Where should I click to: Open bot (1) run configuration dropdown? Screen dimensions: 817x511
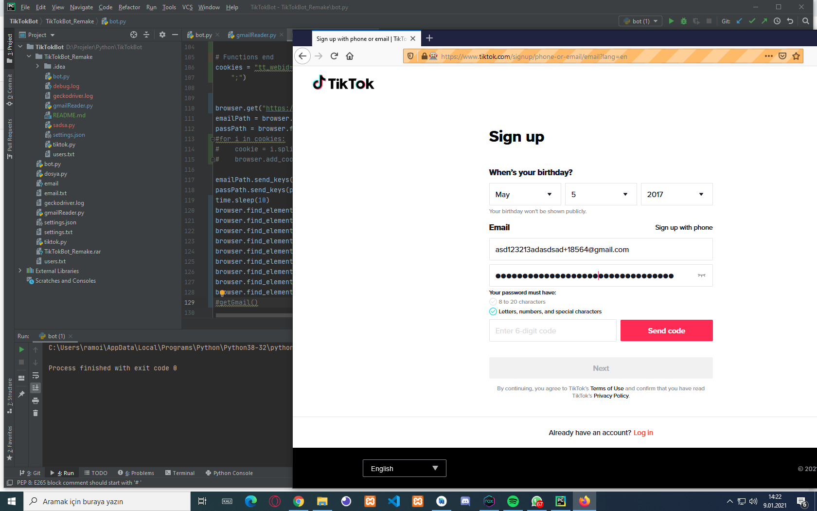click(x=640, y=21)
